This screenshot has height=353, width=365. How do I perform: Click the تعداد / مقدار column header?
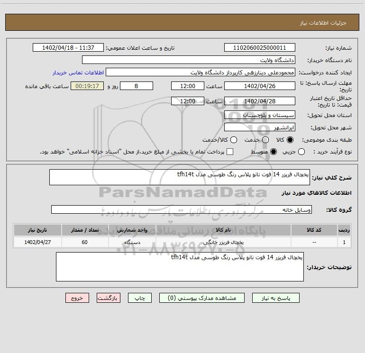coord(85,230)
